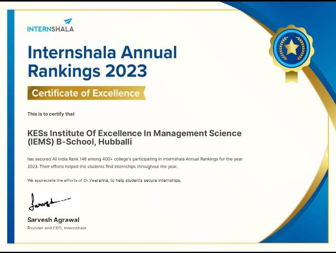Click the name 'Sarvesh Agrawal'
The width and height of the screenshot is (336, 253).
pyautogui.click(x=54, y=220)
